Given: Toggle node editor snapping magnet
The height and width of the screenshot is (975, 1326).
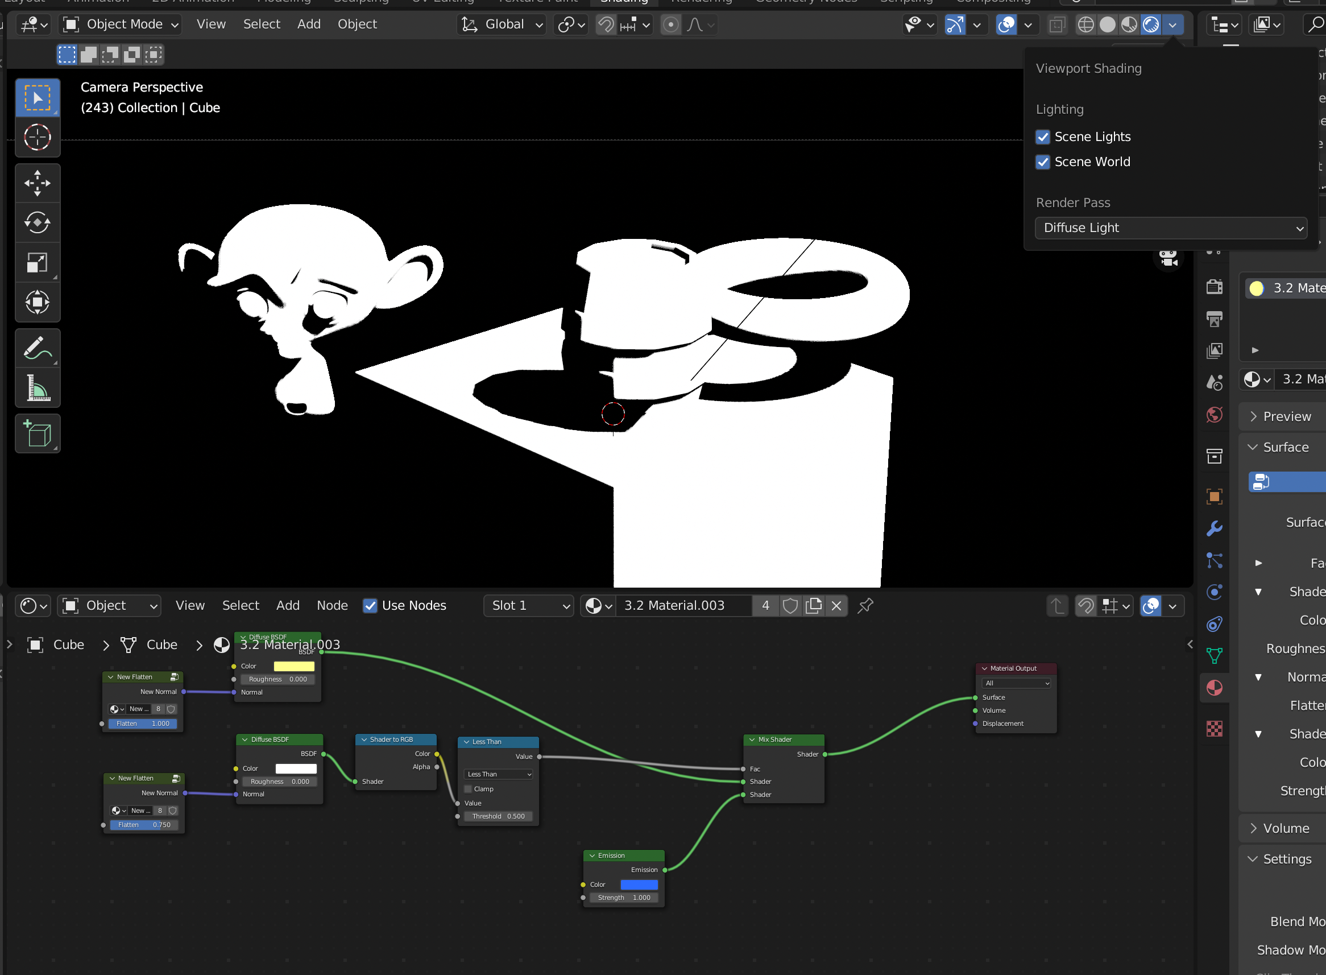Looking at the screenshot, I should coord(1086,606).
